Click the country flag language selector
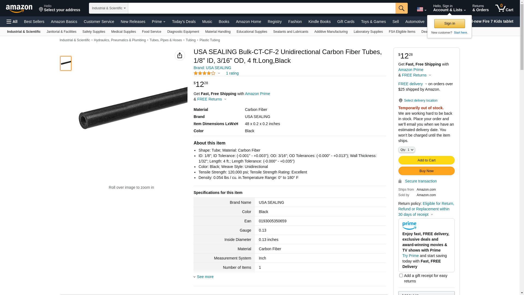The width and height of the screenshot is (524, 295). pos(421,10)
